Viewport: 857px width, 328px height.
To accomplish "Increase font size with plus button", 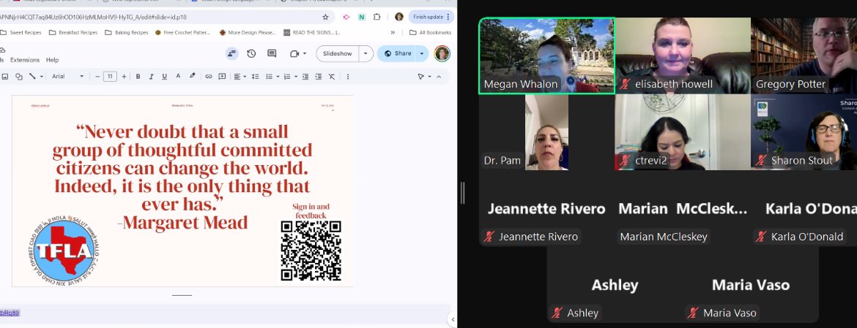I will point(124,77).
